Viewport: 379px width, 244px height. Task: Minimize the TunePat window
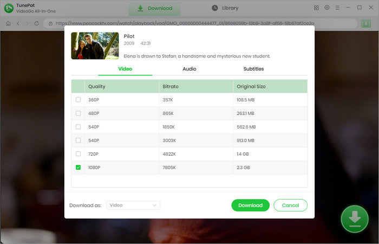point(348,8)
